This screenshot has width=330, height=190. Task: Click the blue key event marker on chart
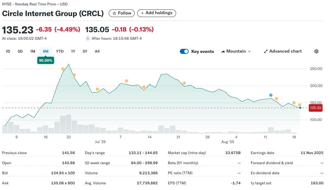coord(271,95)
